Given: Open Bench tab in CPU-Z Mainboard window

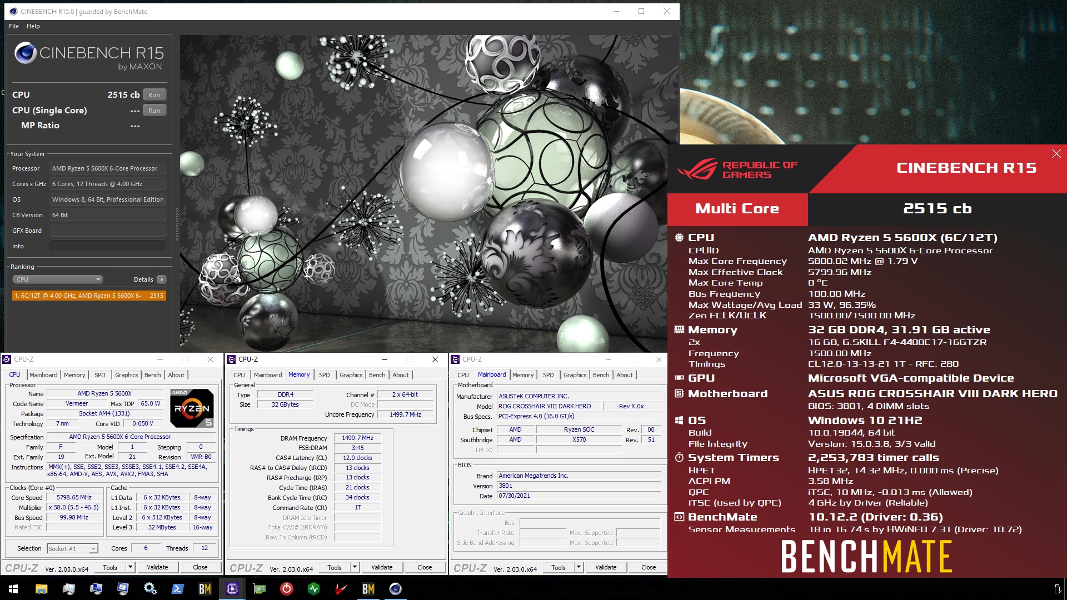Looking at the screenshot, I should click(x=601, y=375).
